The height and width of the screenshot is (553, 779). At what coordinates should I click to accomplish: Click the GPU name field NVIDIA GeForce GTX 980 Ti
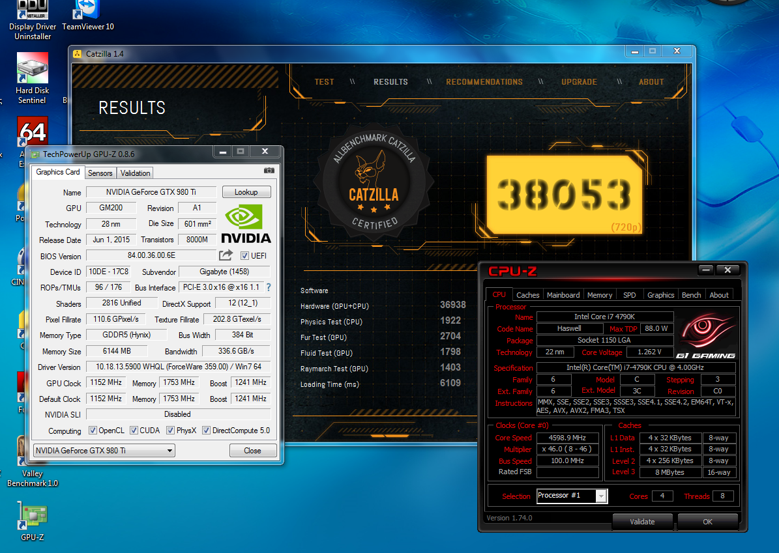[151, 192]
